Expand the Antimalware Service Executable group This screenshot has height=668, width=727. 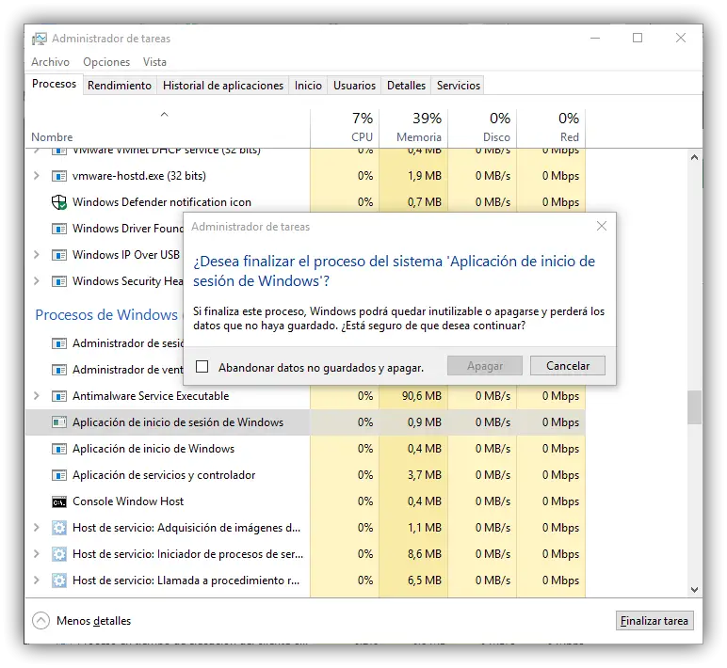(37, 396)
